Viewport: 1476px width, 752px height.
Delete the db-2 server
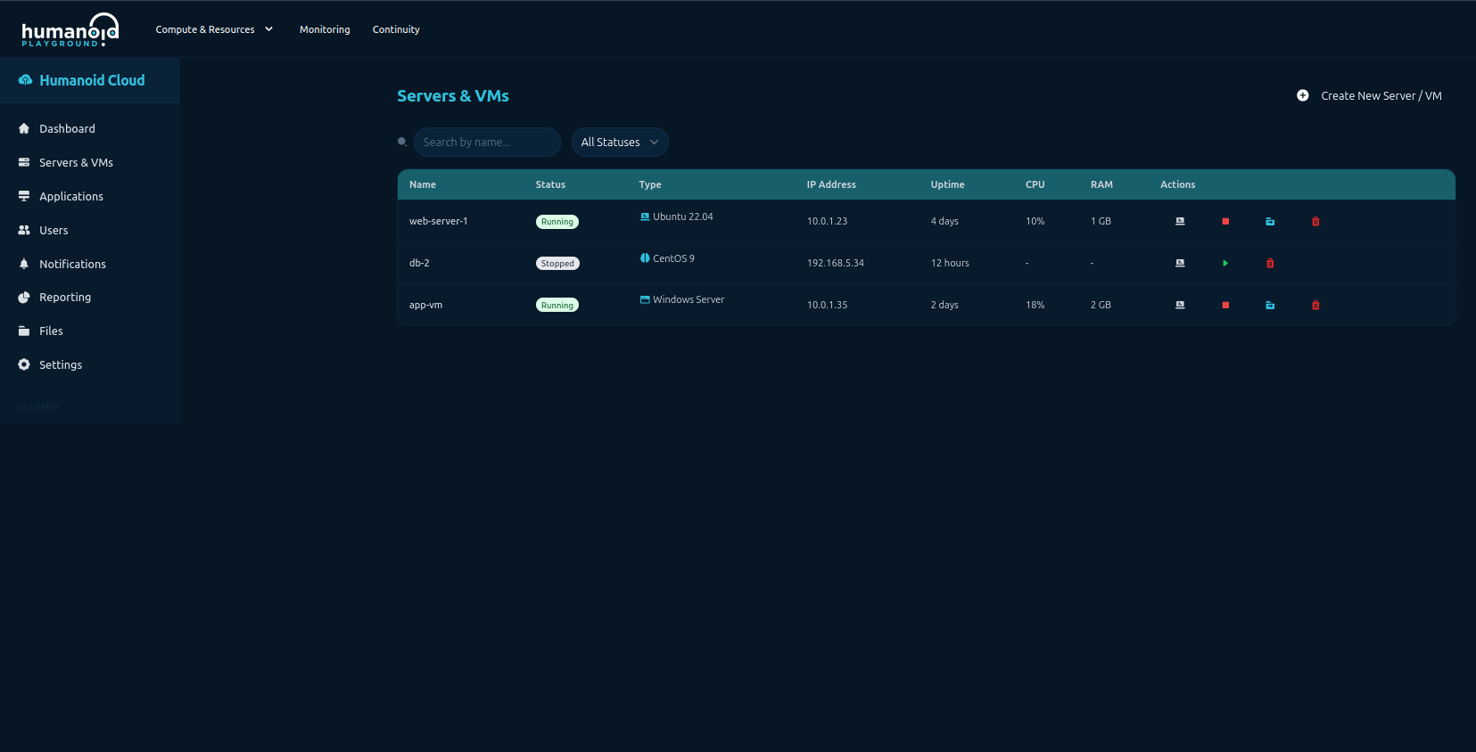pyautogui.click(x=1270, y=263)
